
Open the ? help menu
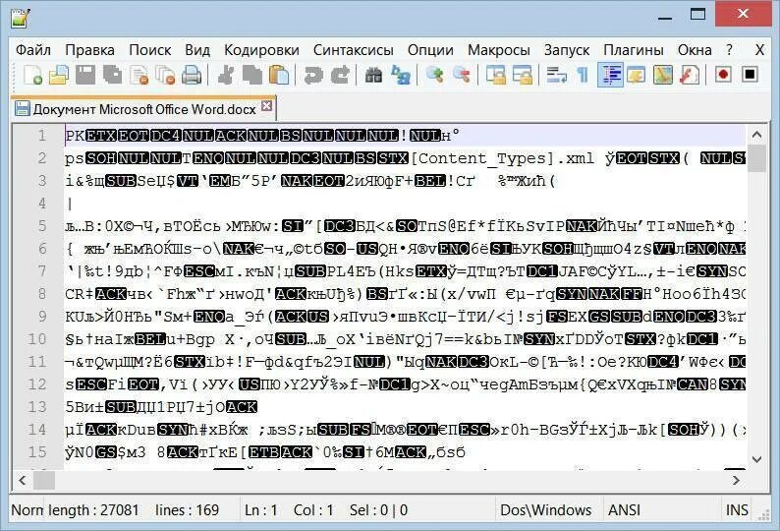pyautogui.click(x=729, y=50)
